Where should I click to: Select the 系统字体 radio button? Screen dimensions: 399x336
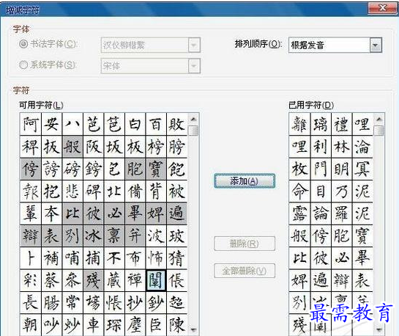click(23, 65)
